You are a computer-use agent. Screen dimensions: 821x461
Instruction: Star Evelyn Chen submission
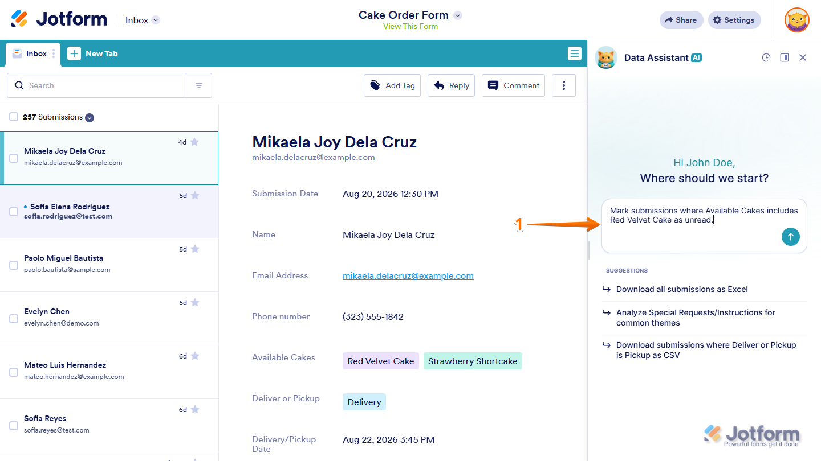coord(194,302)
